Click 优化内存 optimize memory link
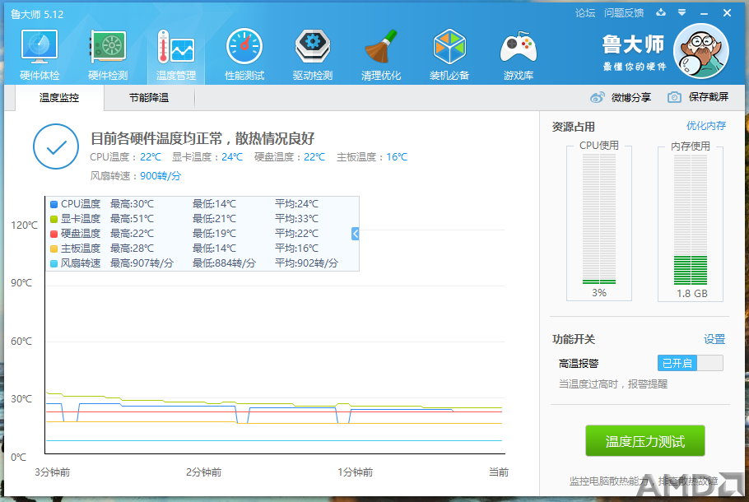749x502 pixels. click(706, 126)
